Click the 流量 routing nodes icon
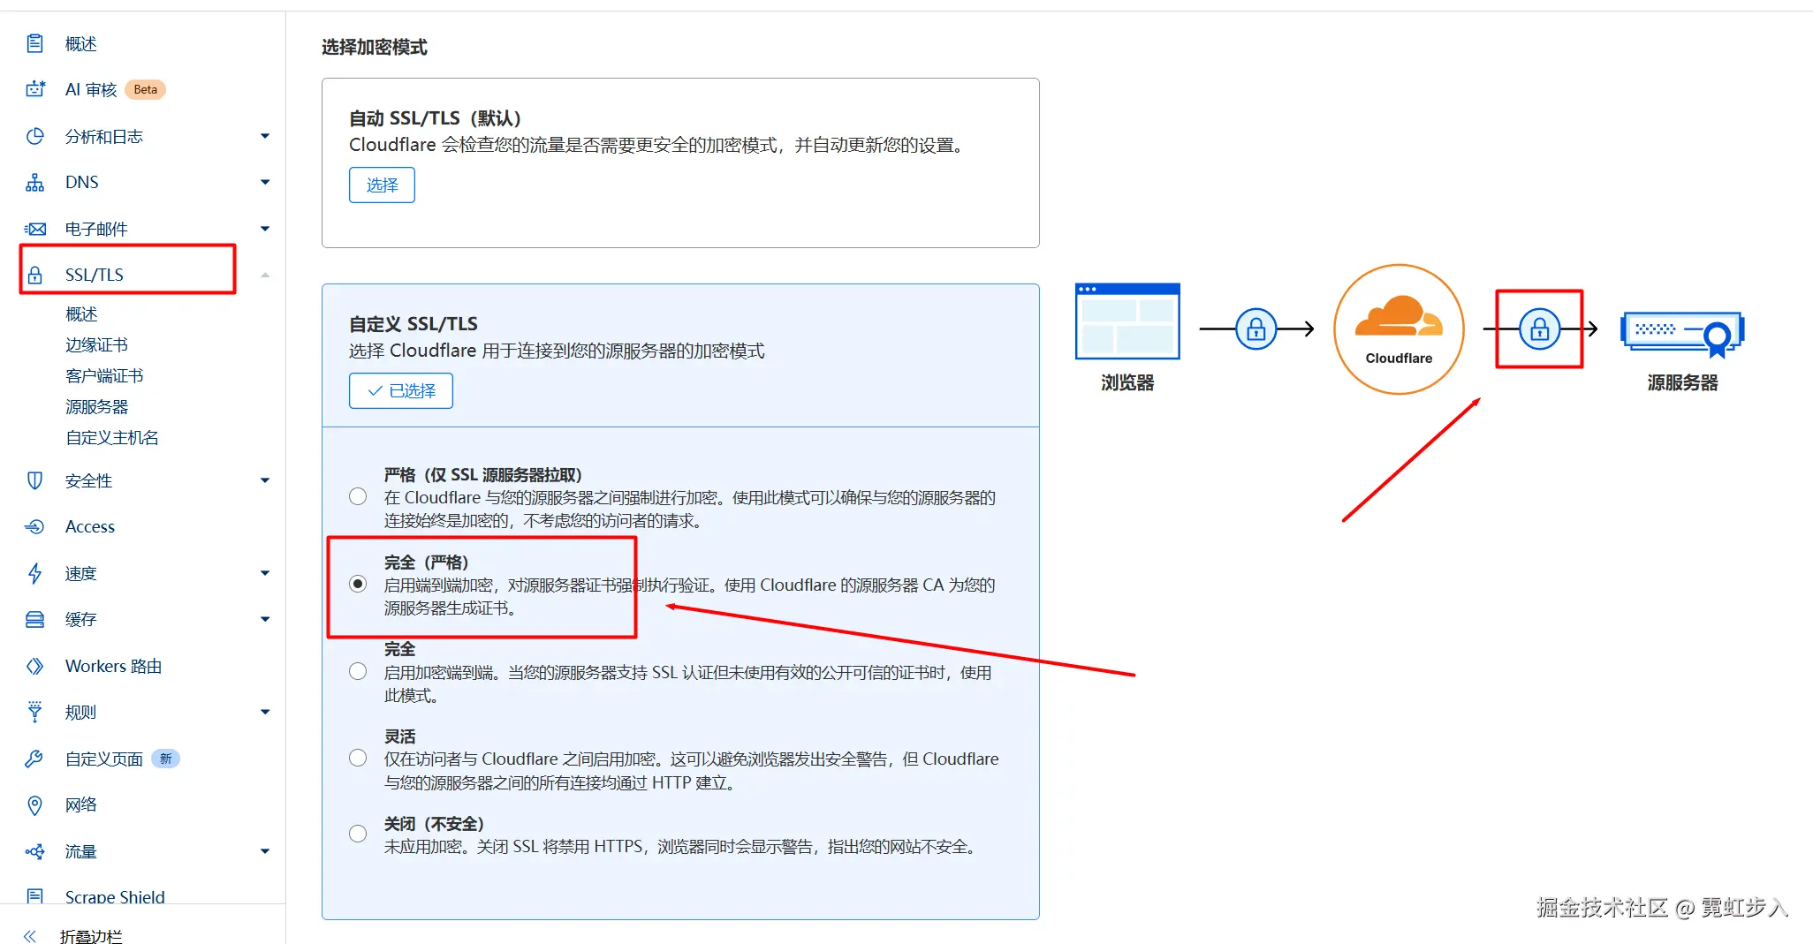The width and height of the screenshot is (1813, 944). [34, 851]
